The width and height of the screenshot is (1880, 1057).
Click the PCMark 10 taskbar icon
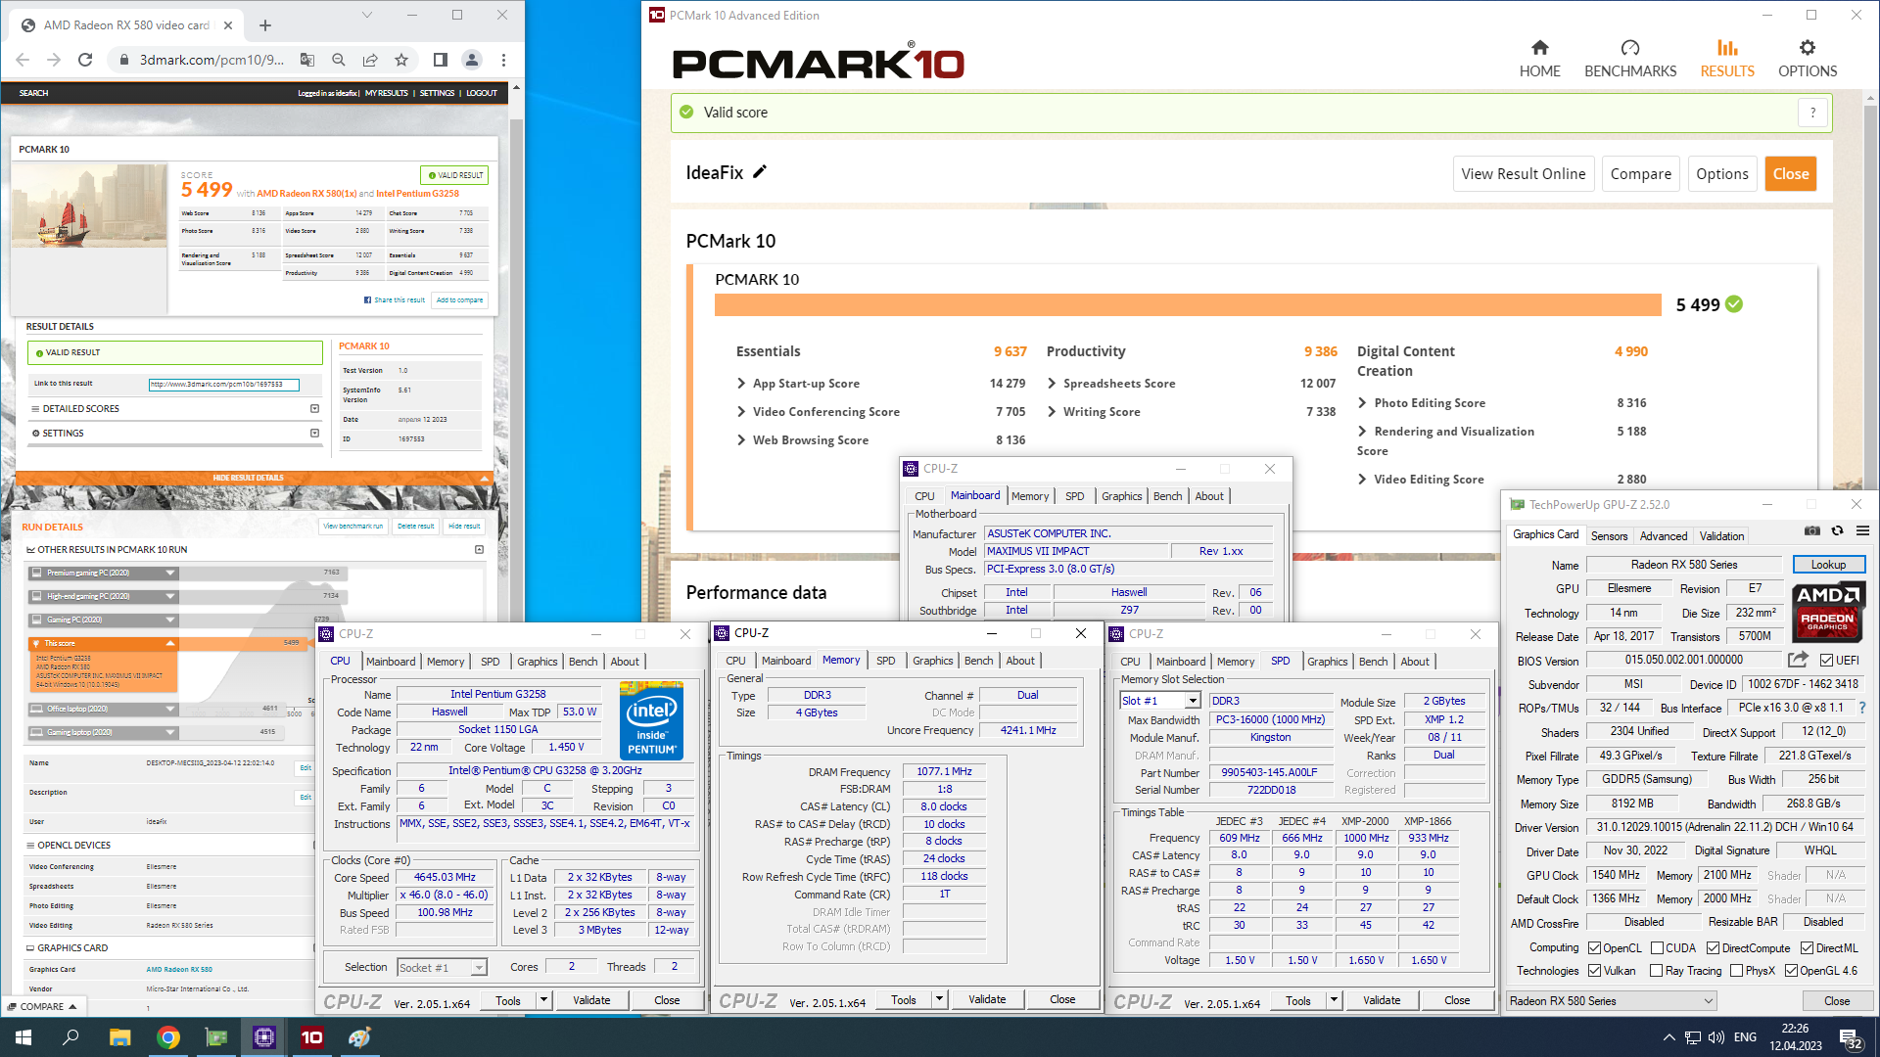pos(311,1037)
